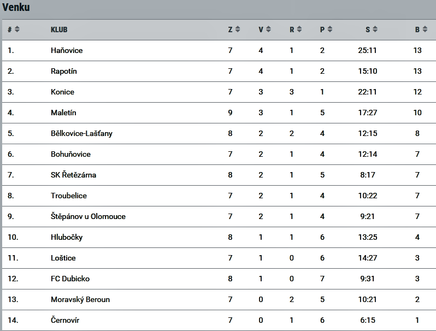Select the Konice team row

click(x=219, y=92)
